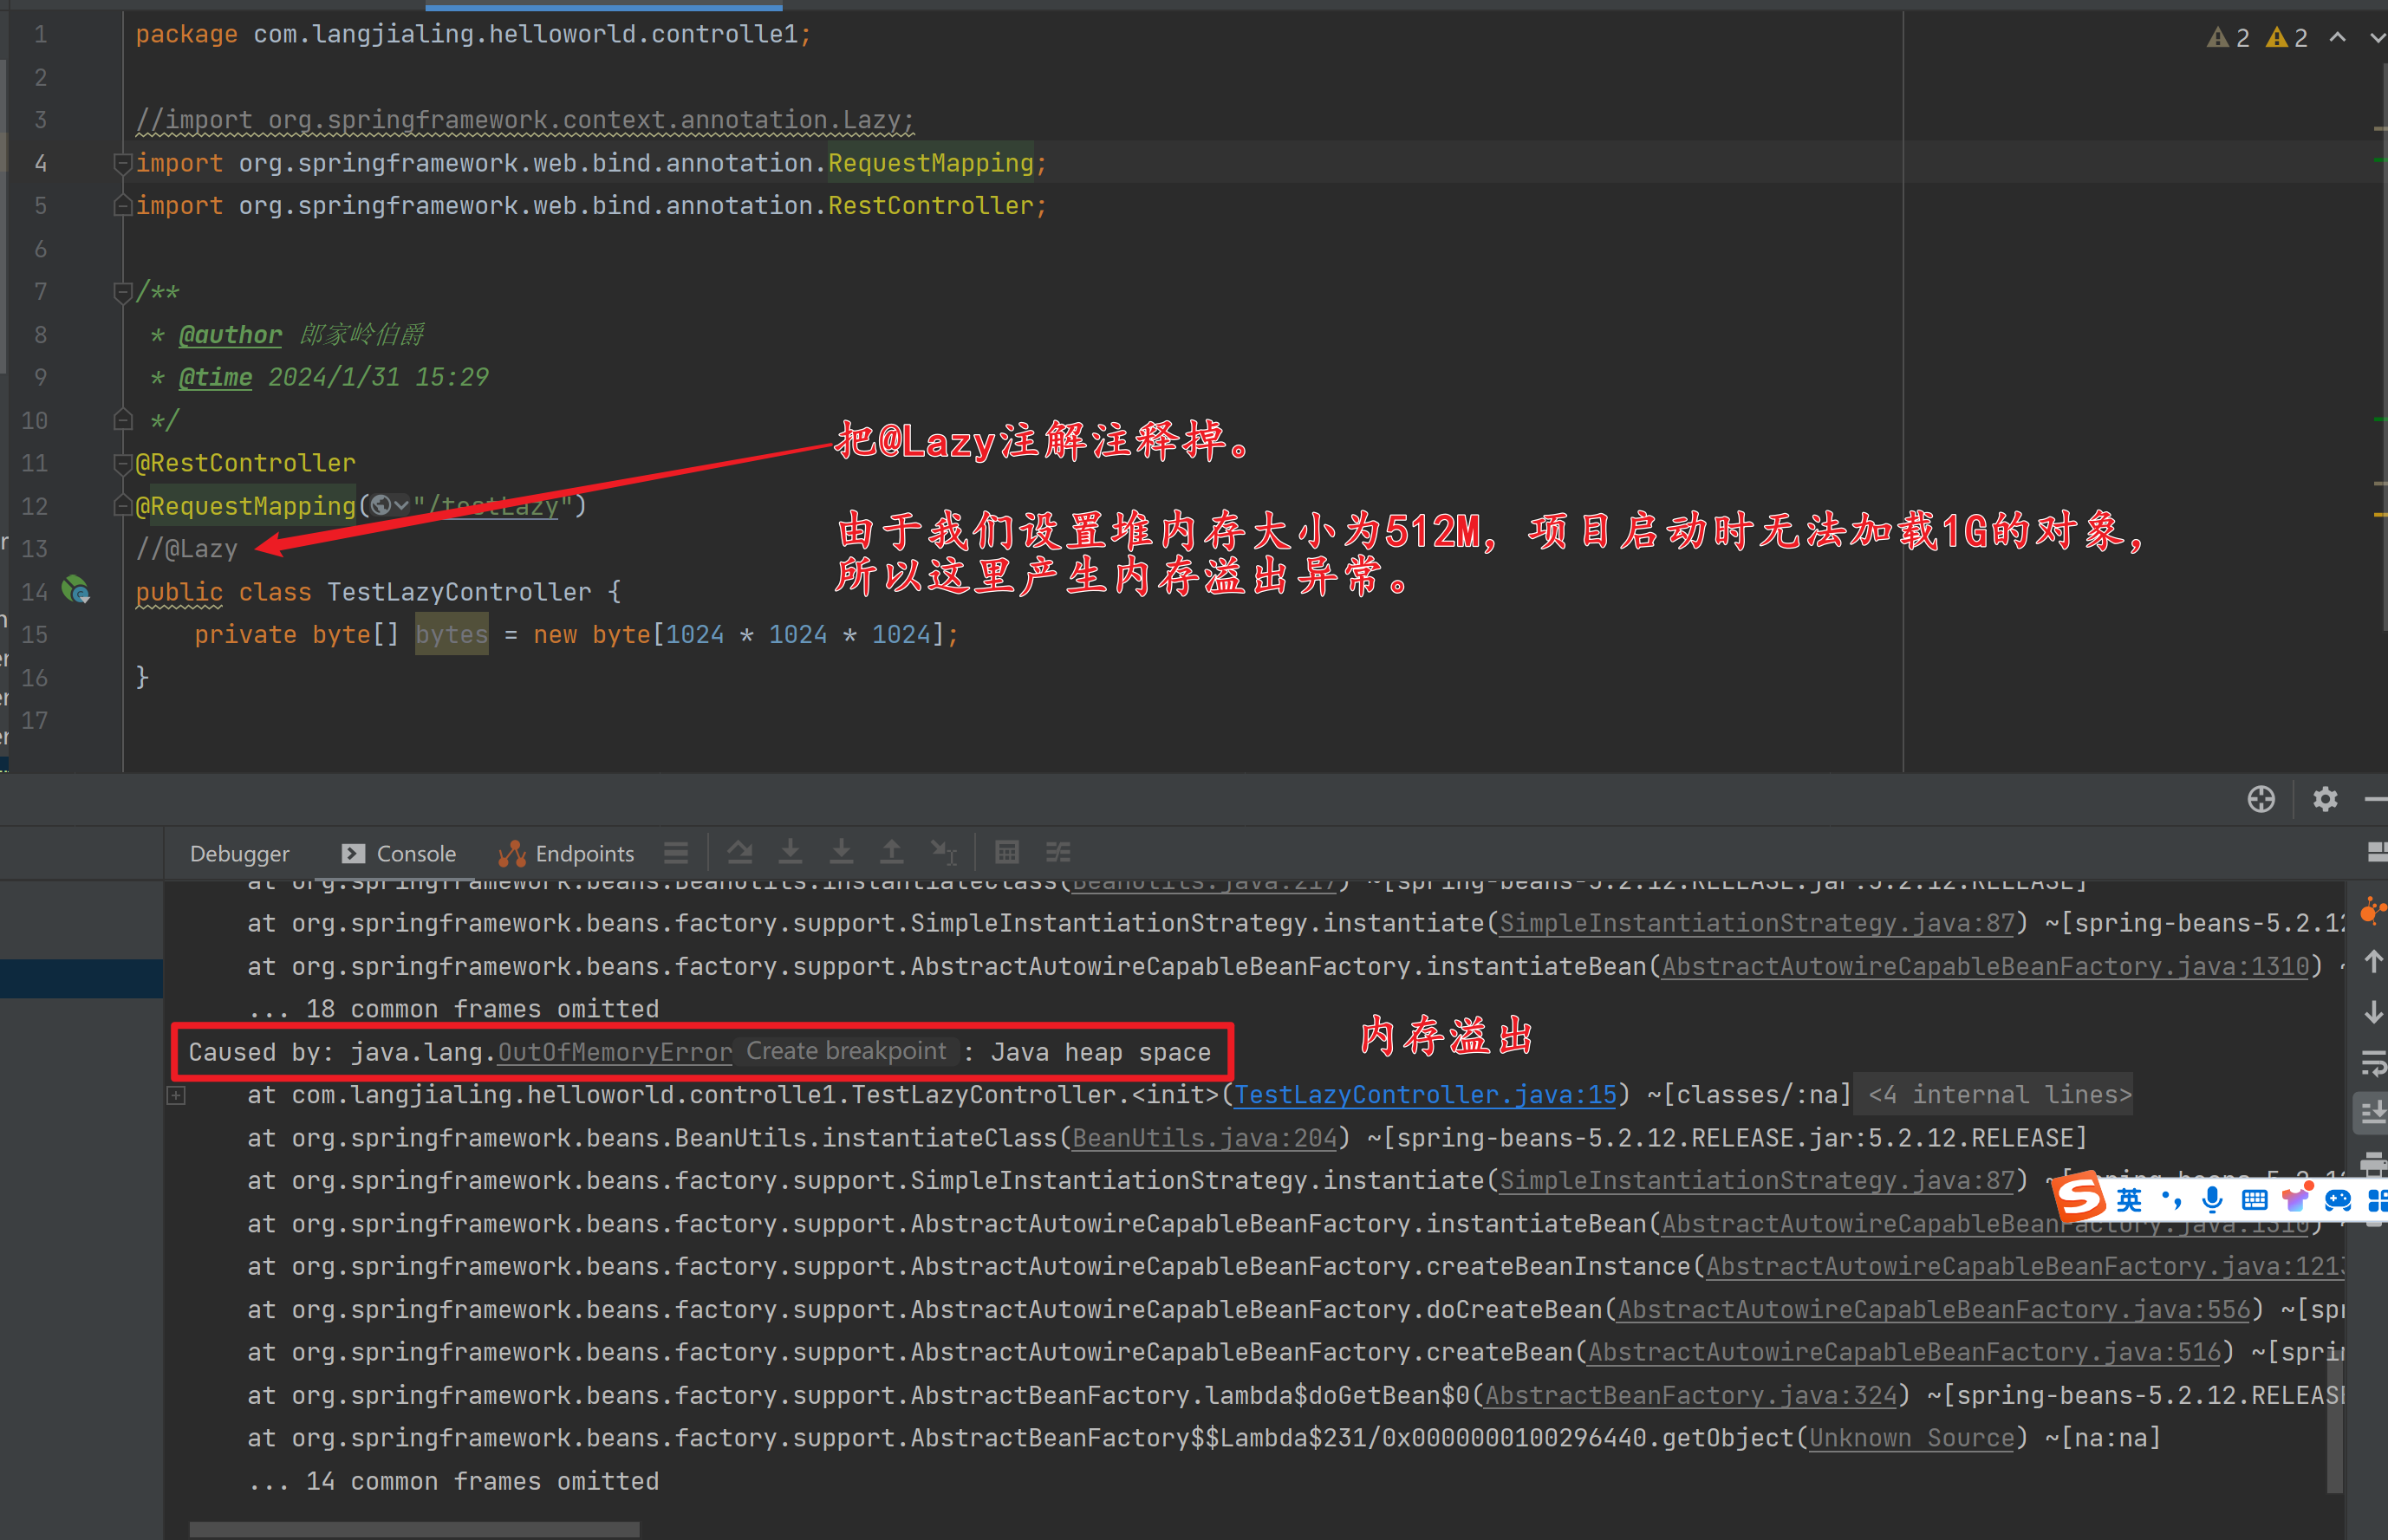Collapse the import block fold on line 4
The height and width of the screenshot is (1540, 2388).
(122, 163)
